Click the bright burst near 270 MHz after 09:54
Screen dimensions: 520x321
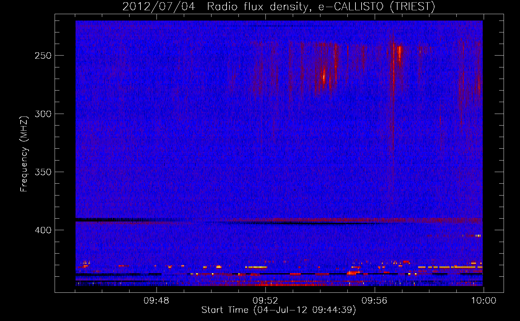coord(324,76)
